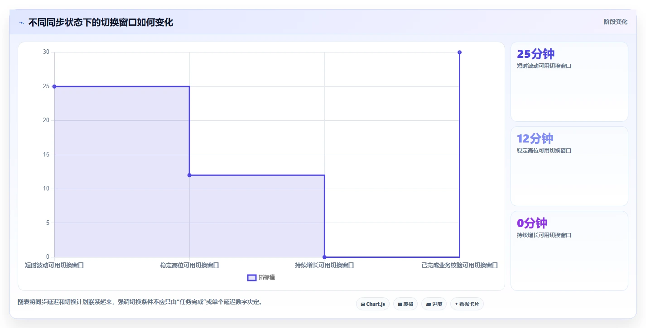Click the 短时波动可用切换窗口 caption in 25分钟 card
646x328 pixels.
[544, 66]
